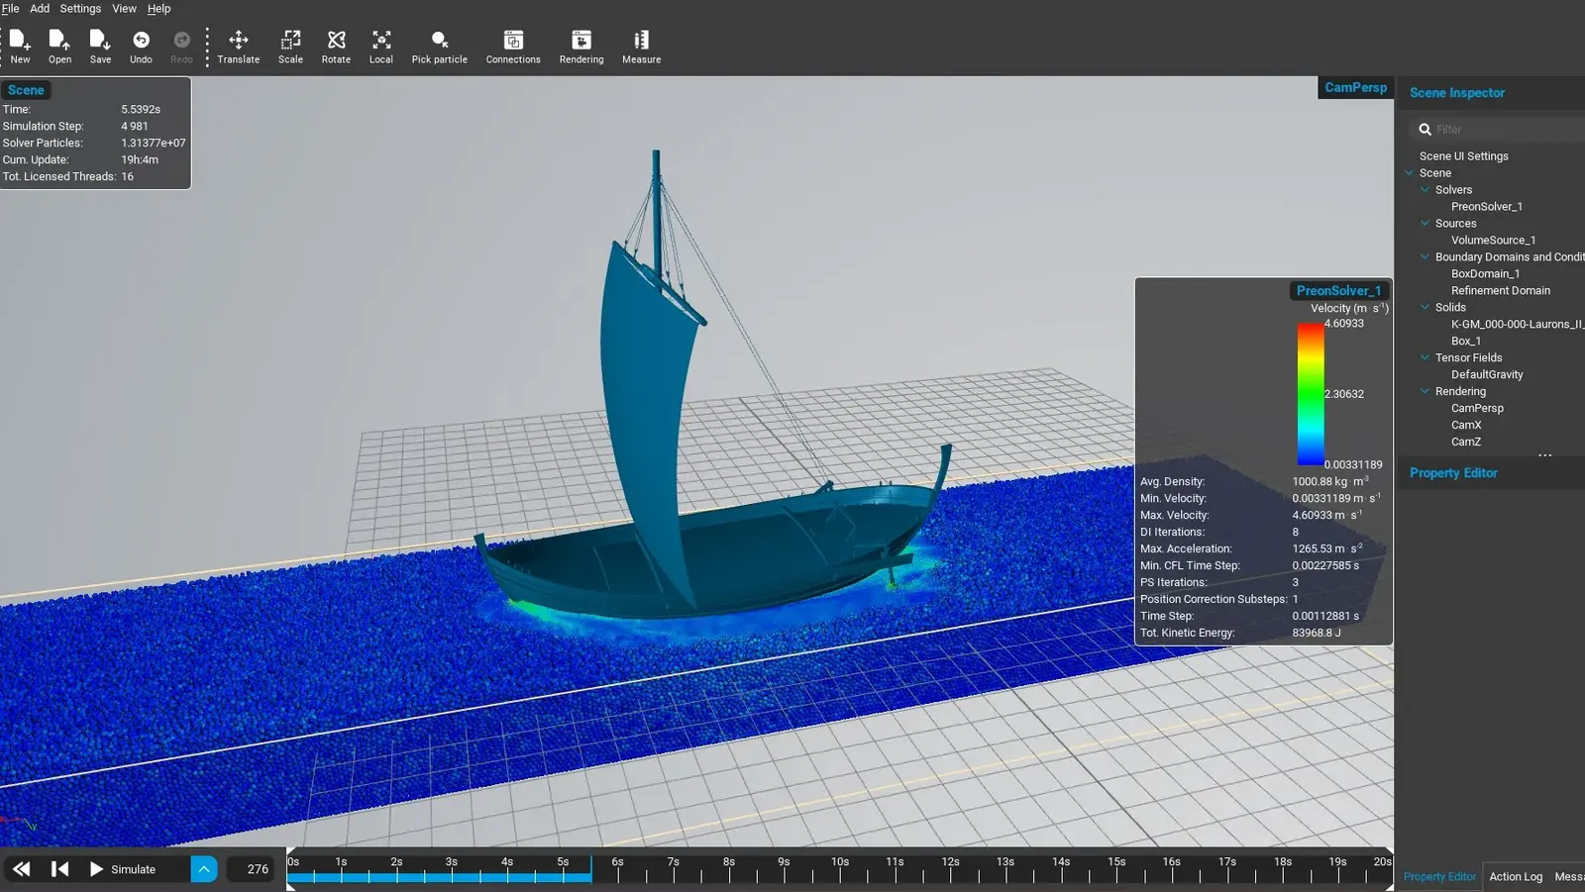1585x892 pixels.
Task: Jump to the first frame
Action: tap(60, 869)
